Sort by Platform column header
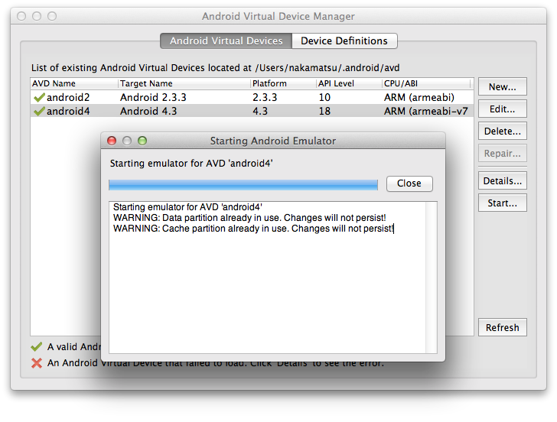The width and height of the screenshot is (557, 422). [x=283, y=83]
